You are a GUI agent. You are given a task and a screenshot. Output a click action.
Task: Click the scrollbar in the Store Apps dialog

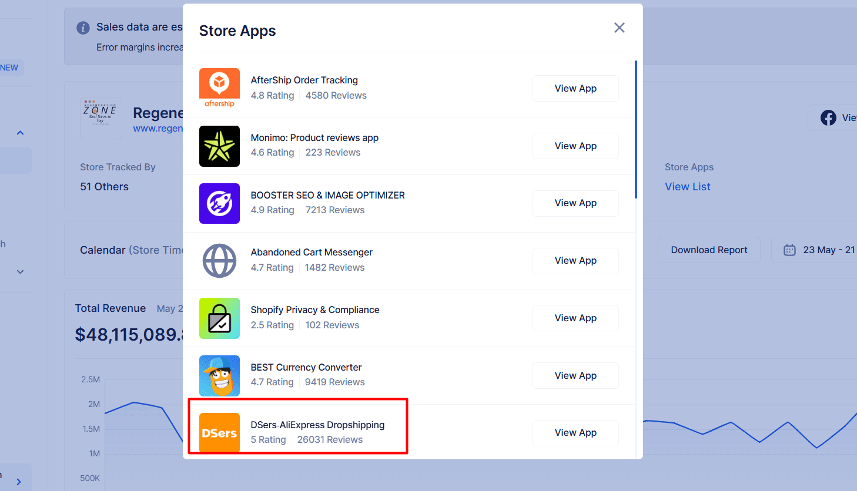tap(636, 129)
